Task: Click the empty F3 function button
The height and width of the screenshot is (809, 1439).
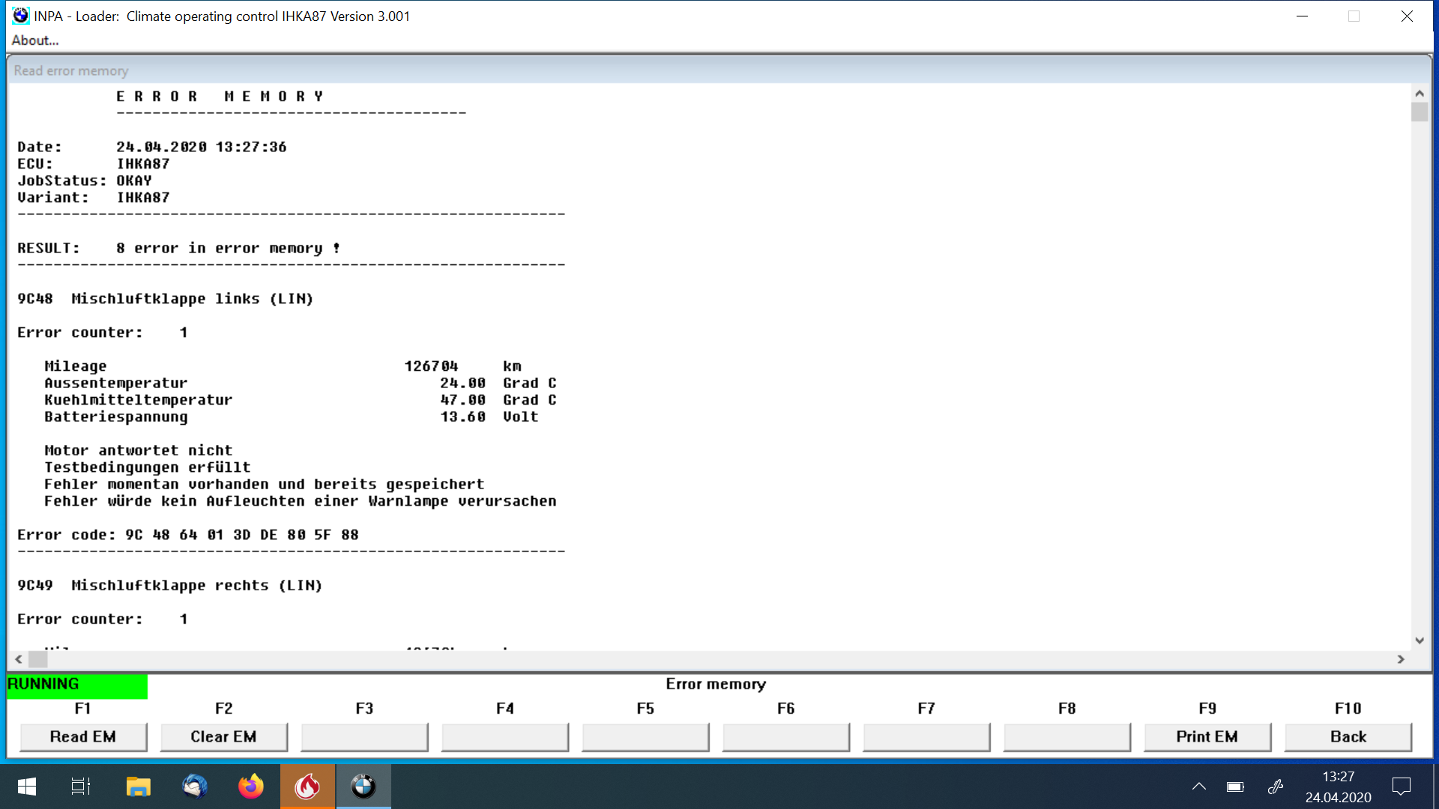Action: click(x=364, y=737)
